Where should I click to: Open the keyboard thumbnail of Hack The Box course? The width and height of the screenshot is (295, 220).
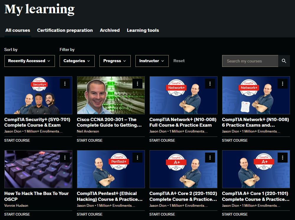pos(38,169)
